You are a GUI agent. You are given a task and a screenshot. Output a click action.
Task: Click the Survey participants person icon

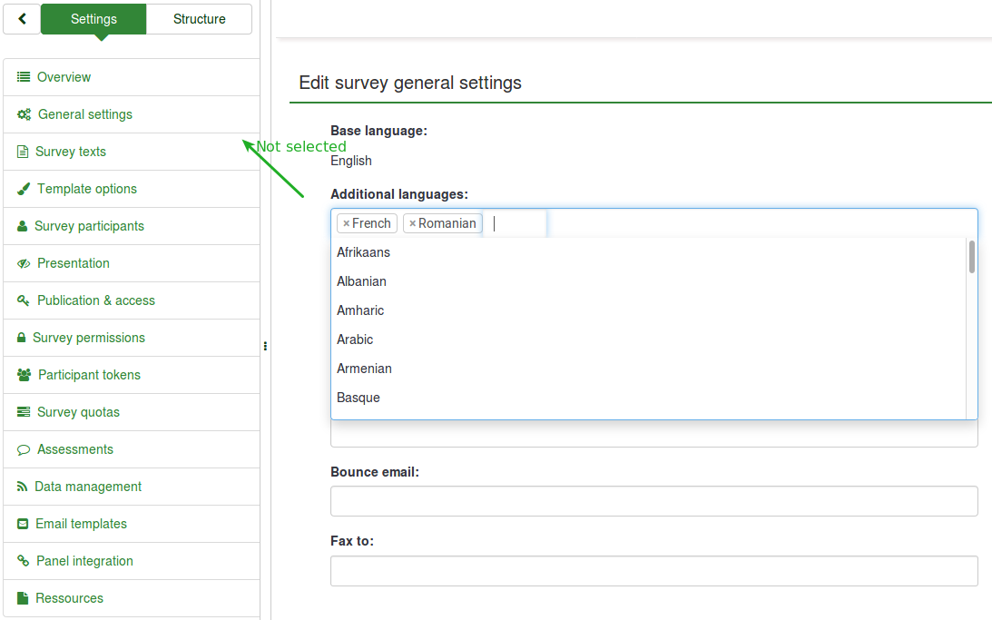[x=23, y=226]
